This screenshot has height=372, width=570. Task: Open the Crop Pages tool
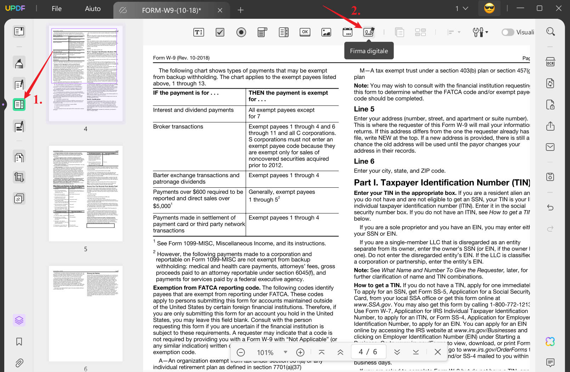pos(19,177)
